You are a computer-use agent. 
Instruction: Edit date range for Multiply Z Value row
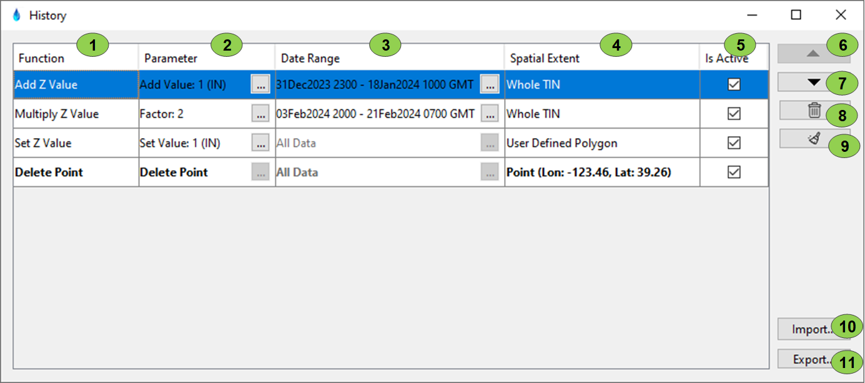pos(490,114)
